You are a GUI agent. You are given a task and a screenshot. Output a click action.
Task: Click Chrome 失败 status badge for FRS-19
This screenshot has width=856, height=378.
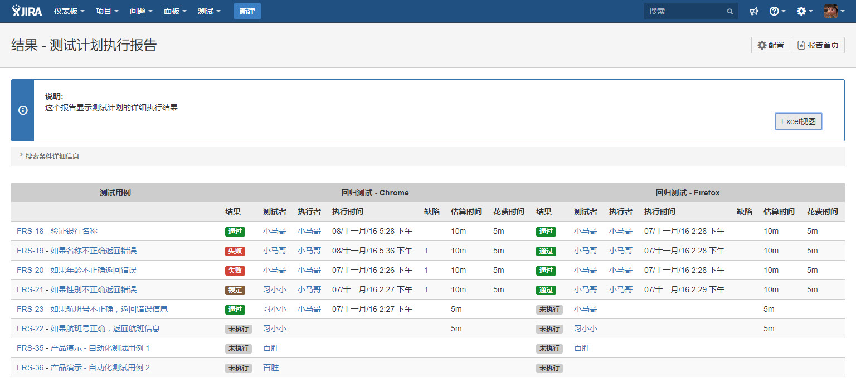click(x=235, y=251)
